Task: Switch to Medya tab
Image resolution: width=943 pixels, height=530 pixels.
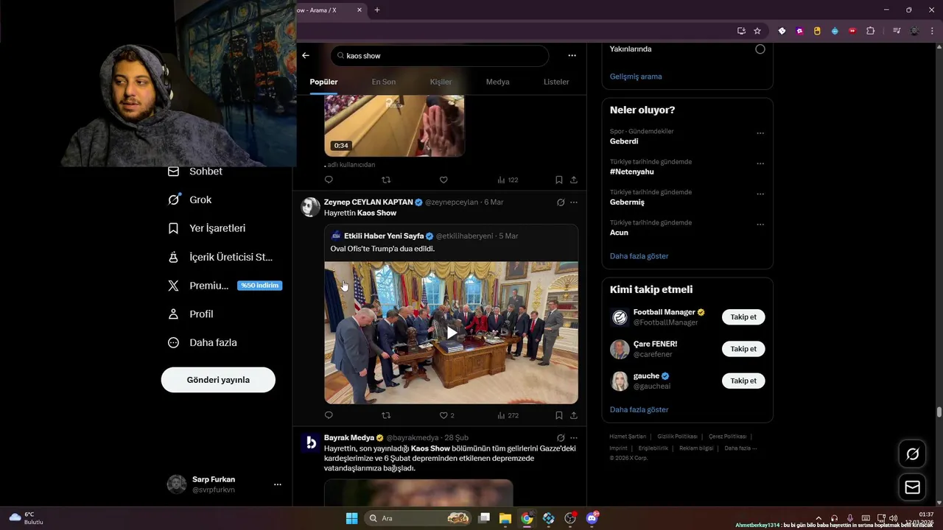Action: (497, 82)
